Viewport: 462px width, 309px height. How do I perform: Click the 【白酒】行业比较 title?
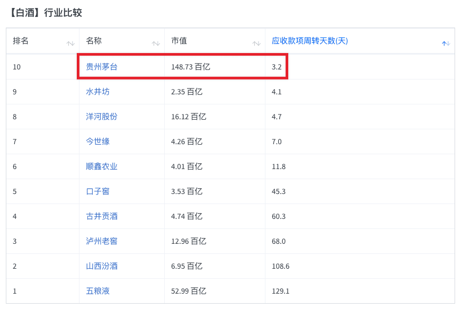pyautogui.click(x=46, y=13)
